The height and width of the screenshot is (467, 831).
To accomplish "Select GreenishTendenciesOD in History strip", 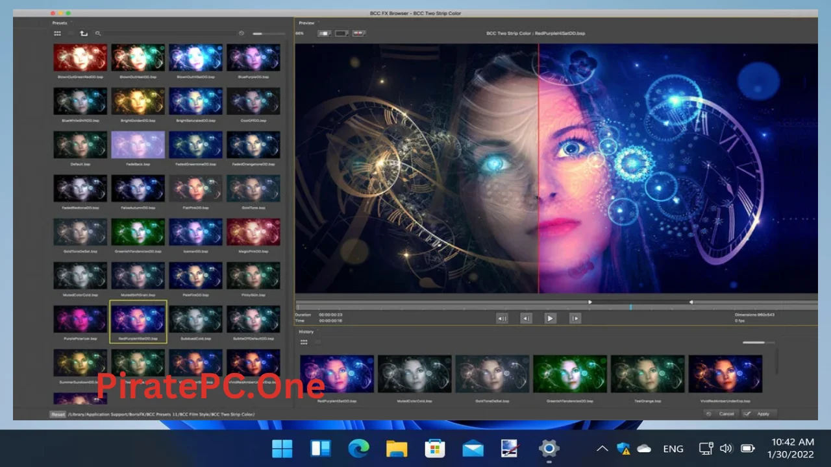I will point(570,374).
